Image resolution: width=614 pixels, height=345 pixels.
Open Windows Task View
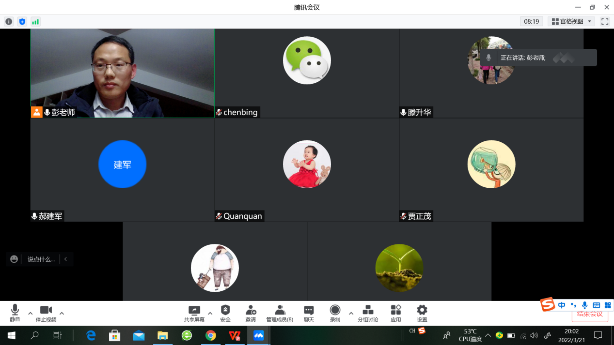point(58,335)
